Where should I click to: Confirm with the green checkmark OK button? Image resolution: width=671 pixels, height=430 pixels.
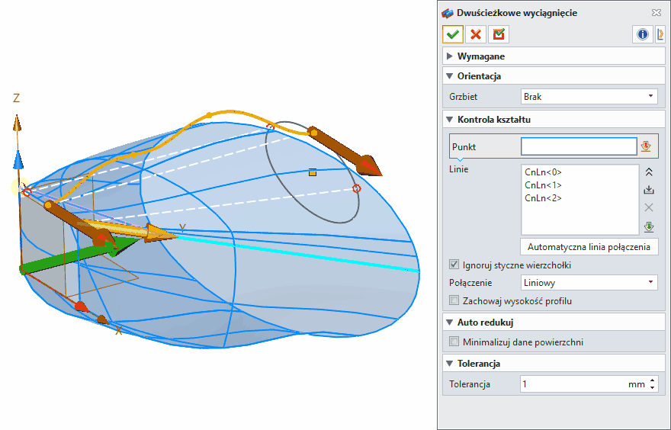click(453, 34)
